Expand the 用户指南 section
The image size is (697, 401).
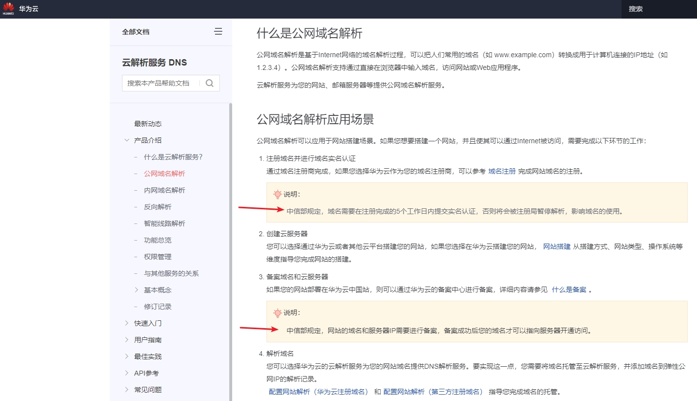pyautogui.click(x=127, y=340)
